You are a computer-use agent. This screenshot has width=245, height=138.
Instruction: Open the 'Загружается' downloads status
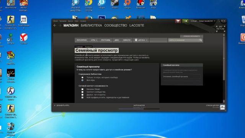click(139, 106)
